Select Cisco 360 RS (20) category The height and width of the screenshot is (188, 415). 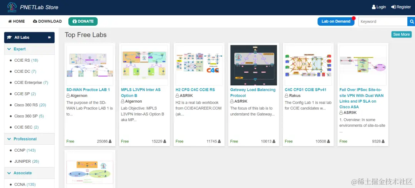coord(30,105)
